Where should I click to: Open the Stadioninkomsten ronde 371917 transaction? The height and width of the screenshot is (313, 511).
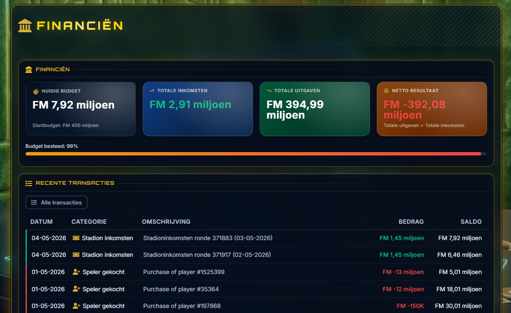pos(256,255)
